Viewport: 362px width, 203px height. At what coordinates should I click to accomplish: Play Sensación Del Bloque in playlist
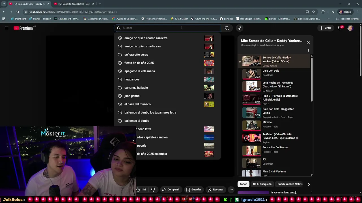(x=274, y=151)
